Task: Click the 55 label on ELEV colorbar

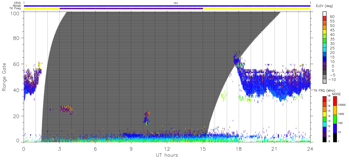Action: coord(332,21)
